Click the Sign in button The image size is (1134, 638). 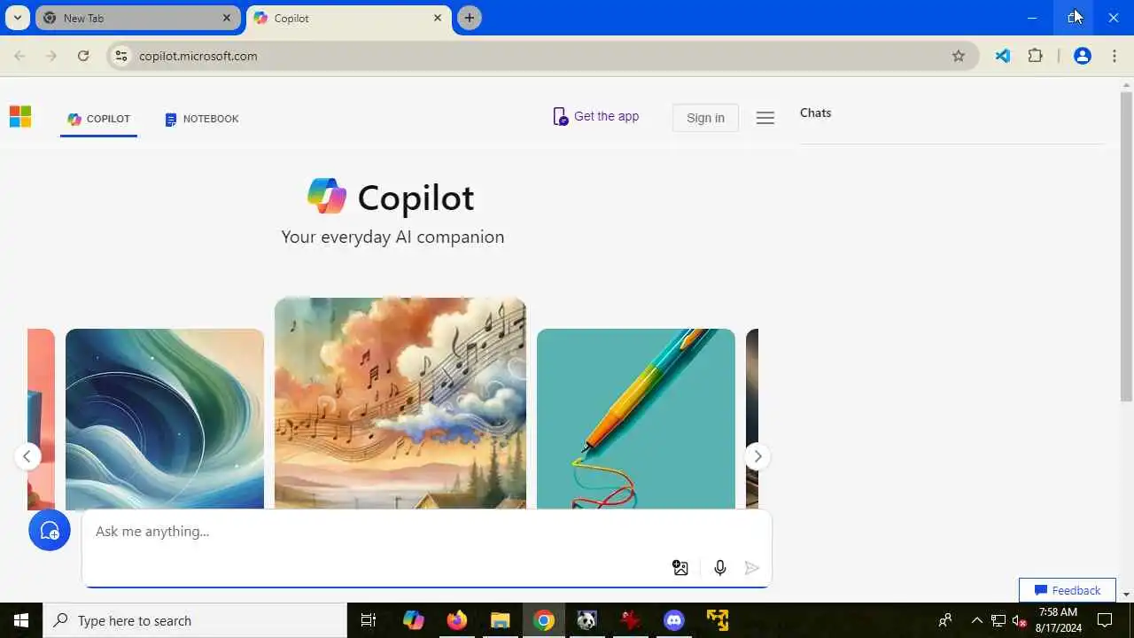(705, 118)
